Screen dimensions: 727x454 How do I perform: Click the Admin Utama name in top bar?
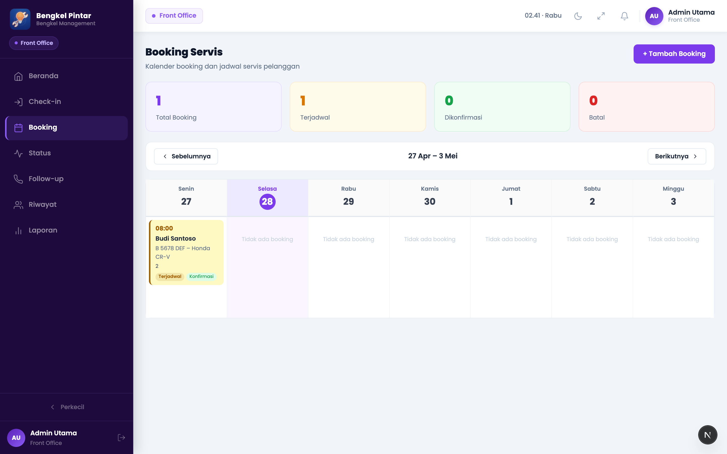click(691, 13)
